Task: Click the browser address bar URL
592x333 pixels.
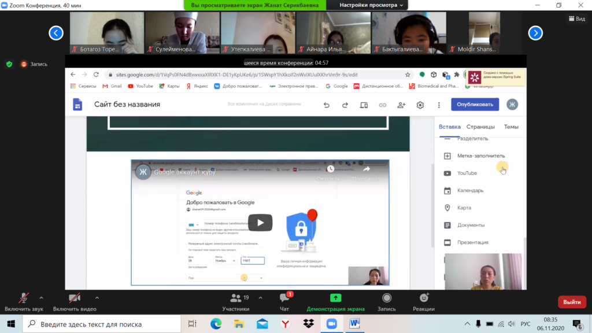Action: (236, 75)
